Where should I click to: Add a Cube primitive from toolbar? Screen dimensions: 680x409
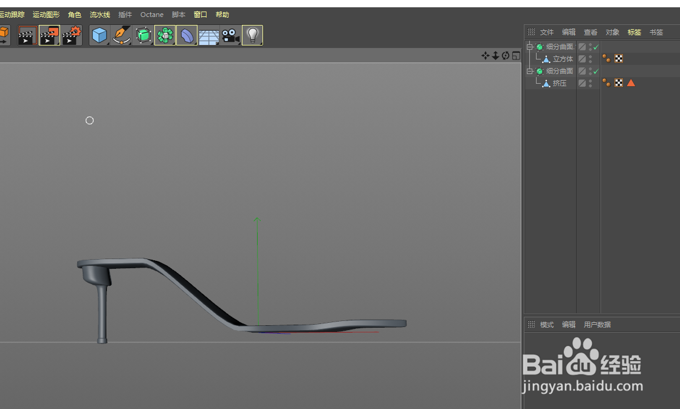pyautogui.click(x=99, y=35)
